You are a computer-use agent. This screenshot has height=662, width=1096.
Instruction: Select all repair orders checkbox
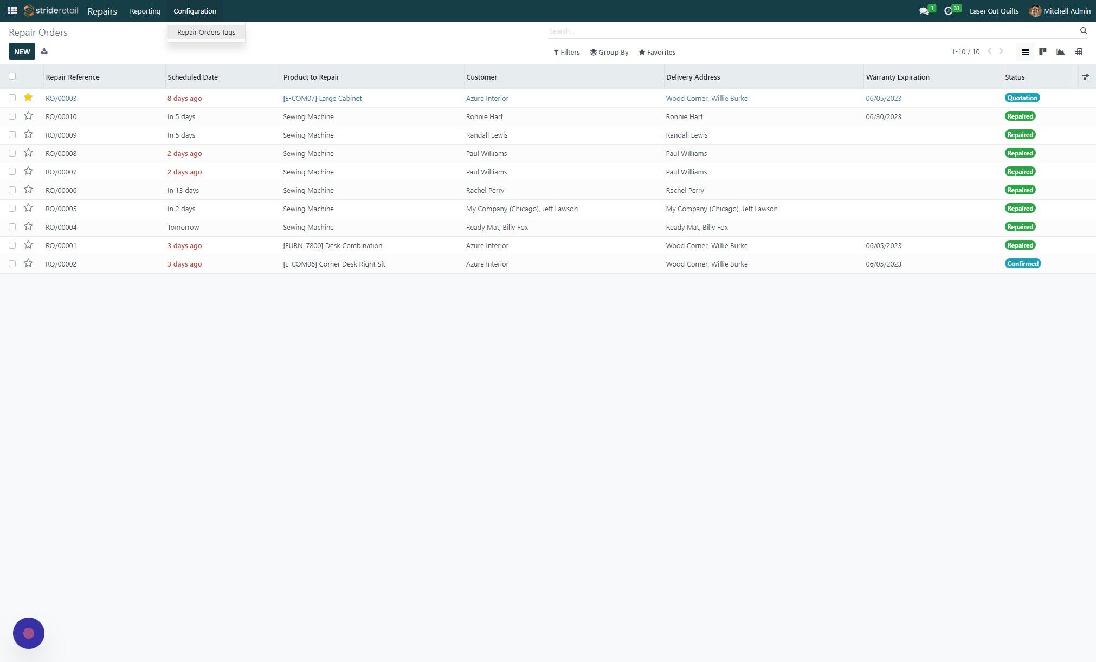tap(12, 76)
